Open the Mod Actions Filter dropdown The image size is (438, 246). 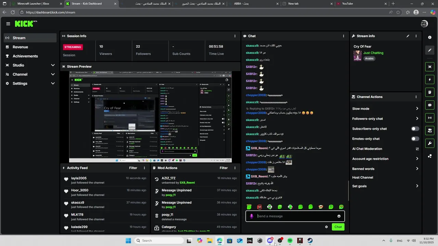click(x=223, y=168)
